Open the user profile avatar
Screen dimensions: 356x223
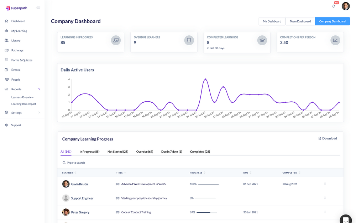click(346, 6)
